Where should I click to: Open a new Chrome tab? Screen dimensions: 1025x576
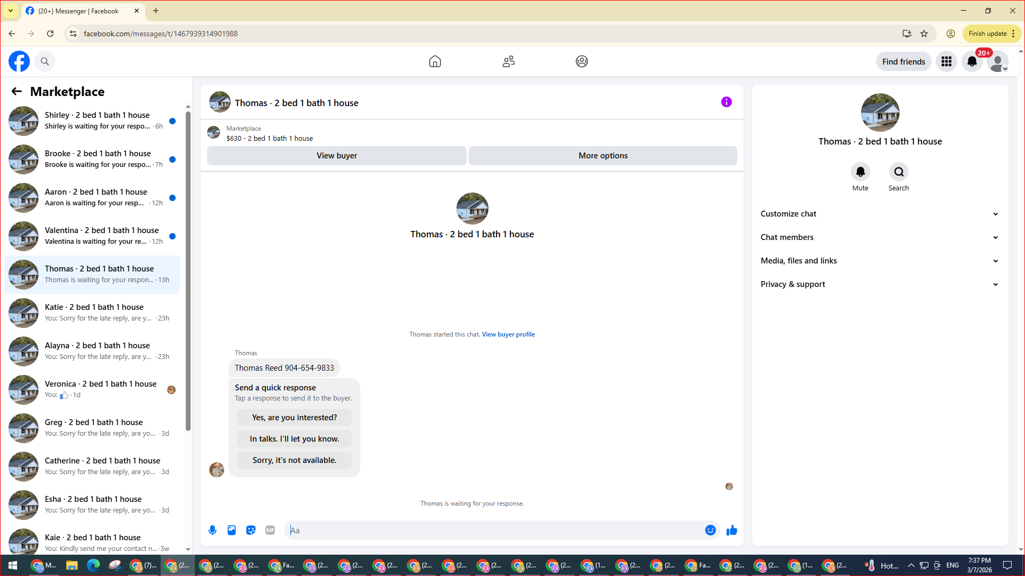[x=156, y=11]
